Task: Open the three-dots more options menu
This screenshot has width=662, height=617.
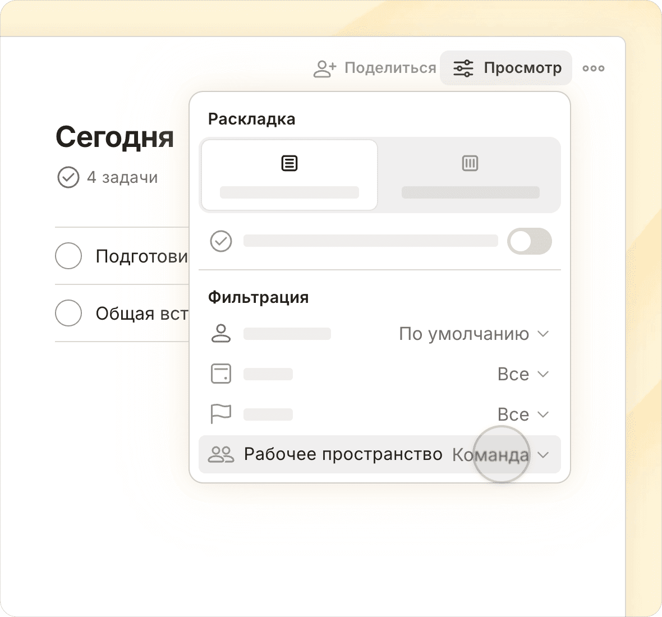Action: click(x=593, y=68)
